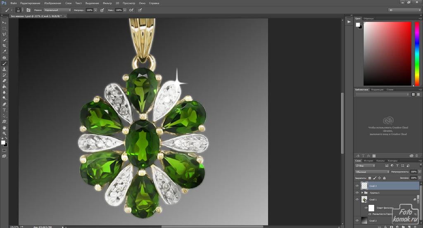Select the Type tool in toolbox

tap(5, 110)
